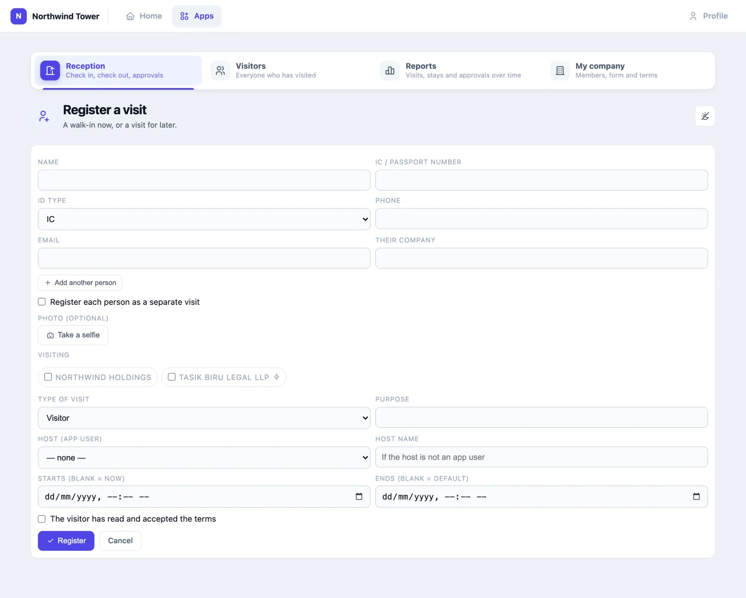The image size is (746, 598).
Task: Click the Register button
Action: (x=66, y=541)
